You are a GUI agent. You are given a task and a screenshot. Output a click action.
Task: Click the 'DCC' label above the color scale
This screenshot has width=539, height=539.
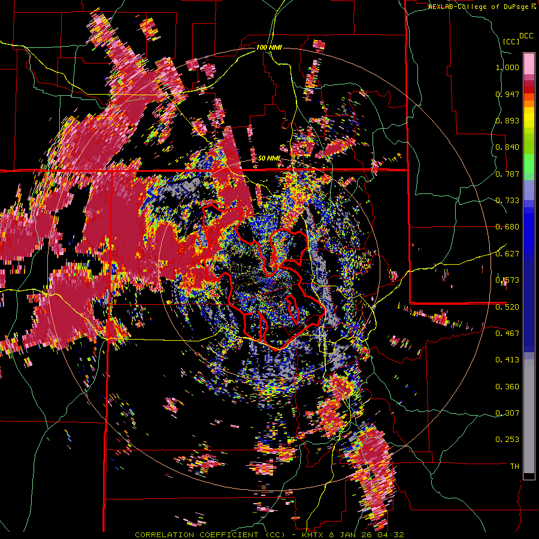[526, 36]
